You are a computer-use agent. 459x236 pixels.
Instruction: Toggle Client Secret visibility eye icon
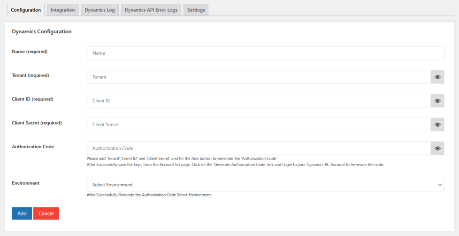[x=437, y=125]
